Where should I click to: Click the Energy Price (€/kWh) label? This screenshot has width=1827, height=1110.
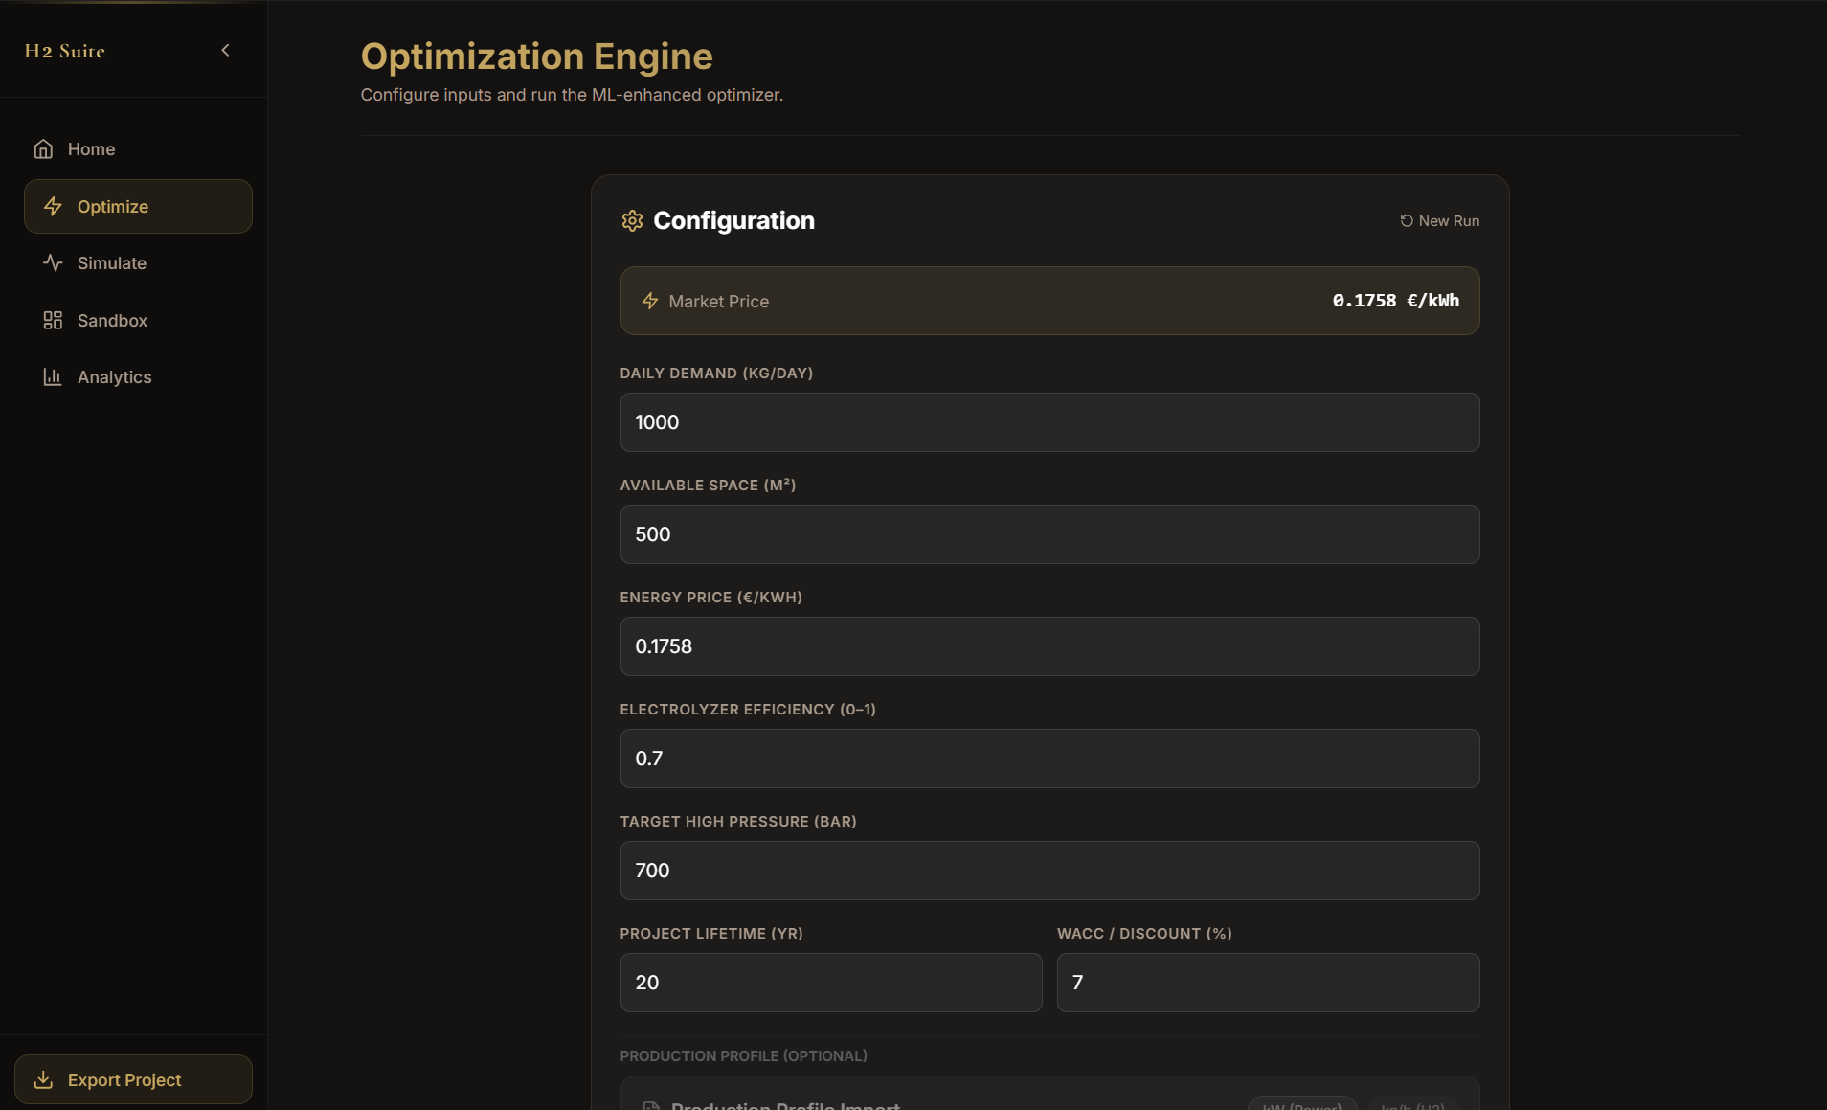(x=710, y=598)
